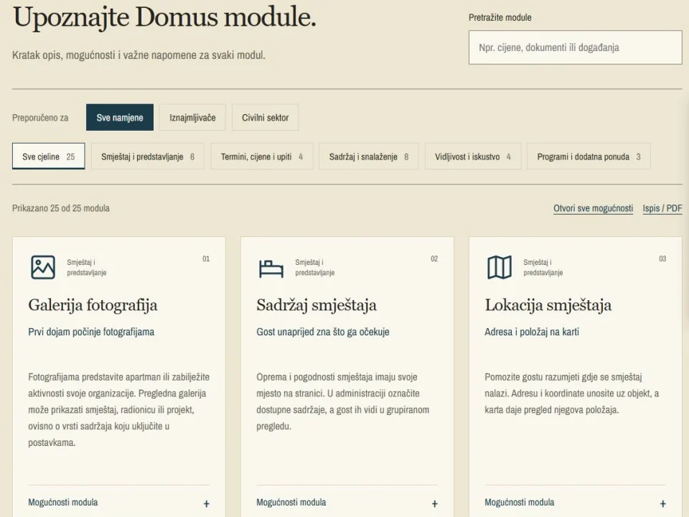Image resolution: width=689 pixels, height=517 pixels.
Task: Open the Ispis / PDF link
Action: click(662, 208)
